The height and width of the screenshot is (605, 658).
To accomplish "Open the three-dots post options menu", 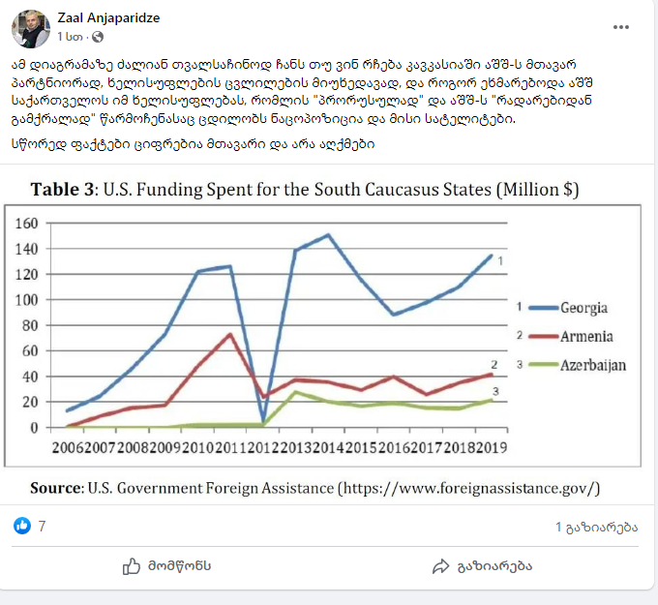I will [x=620, y=27].
